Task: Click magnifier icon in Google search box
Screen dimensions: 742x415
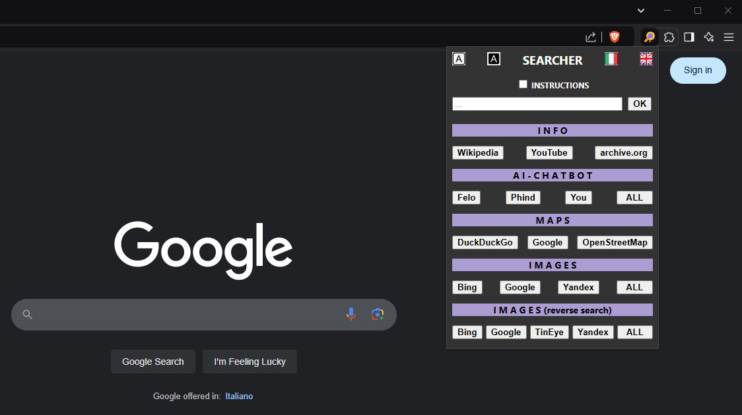Action: (28, 314)
